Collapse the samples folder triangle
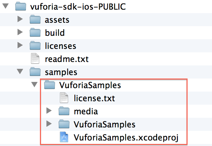The width and height of the screenshot is (212, 146). (20, 71)
